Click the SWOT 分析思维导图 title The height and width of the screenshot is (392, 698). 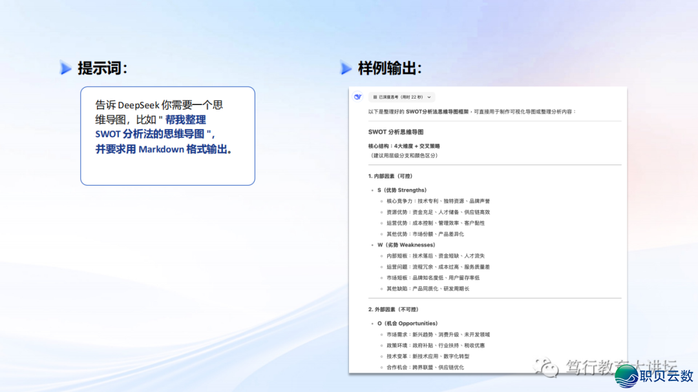coord(396,132)
